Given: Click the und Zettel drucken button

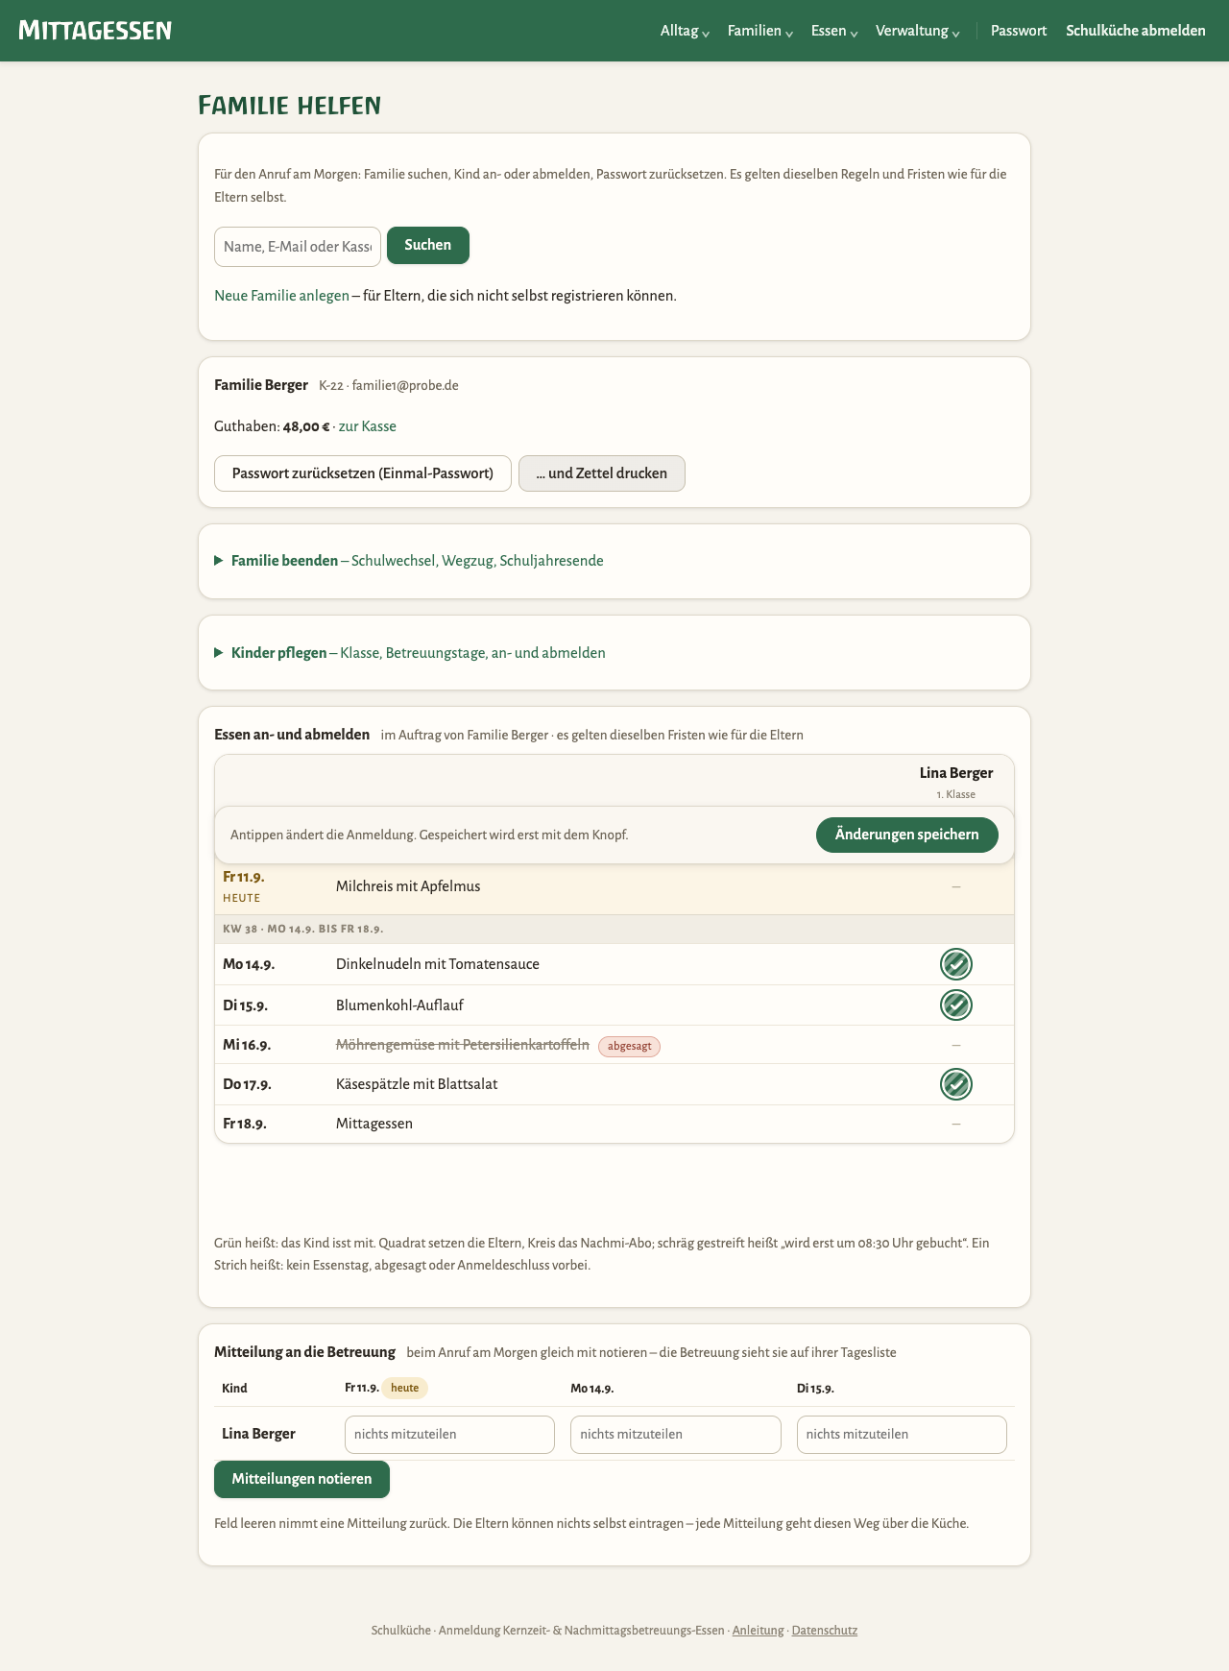Looking at the screenshot, I should 602,473.
